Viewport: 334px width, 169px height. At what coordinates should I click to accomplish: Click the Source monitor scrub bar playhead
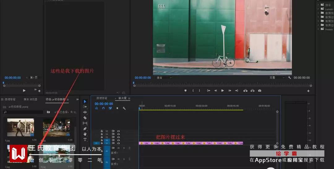pos(3,83)
